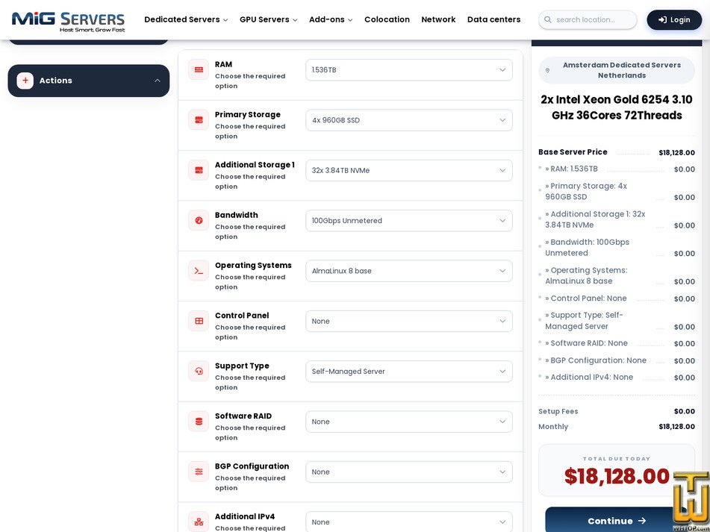Open the RAM 1.536TB dropdown
Screen dimensions: 710x532
(409, 70)
